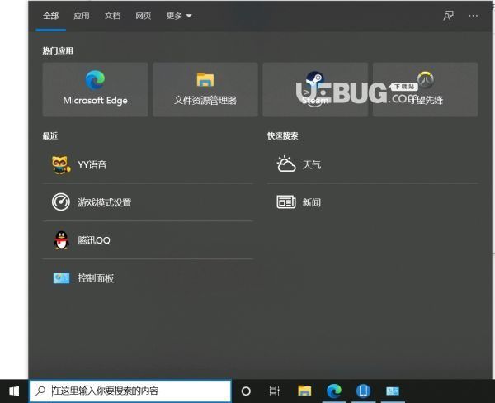The image size is (495, 403).
Task: Open the Control Panel taskbar icon
Action: 393,391
